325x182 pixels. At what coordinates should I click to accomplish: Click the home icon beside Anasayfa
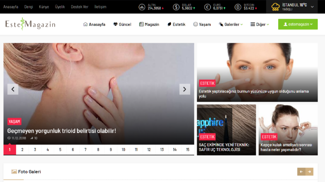coord(85,24)
